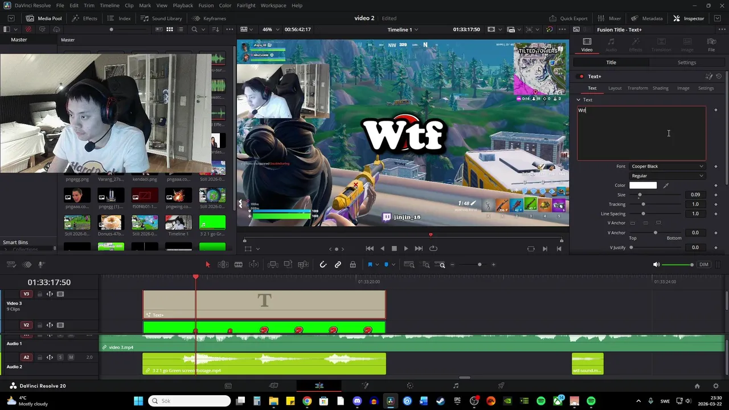Mute the A2 audio track

point(71,357)
